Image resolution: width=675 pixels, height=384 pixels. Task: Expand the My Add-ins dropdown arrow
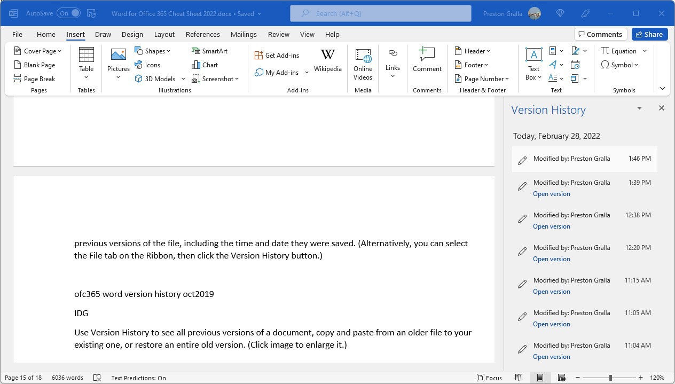(307, 73)
